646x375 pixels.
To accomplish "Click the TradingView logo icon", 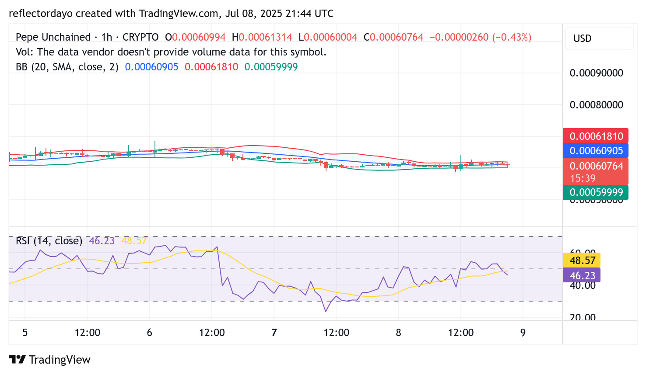I will 17,360.
